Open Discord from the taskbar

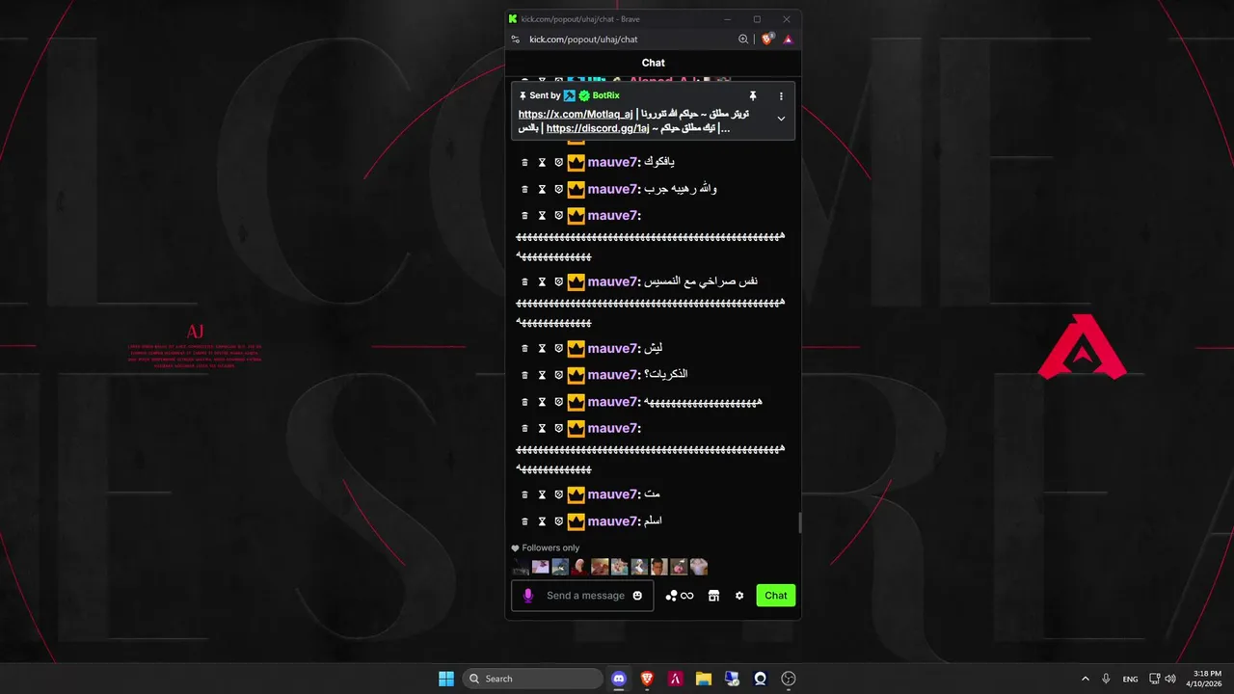tap(619, 679)
